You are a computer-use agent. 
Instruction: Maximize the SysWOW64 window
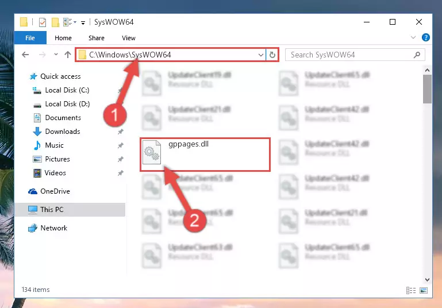pos(393,22)
